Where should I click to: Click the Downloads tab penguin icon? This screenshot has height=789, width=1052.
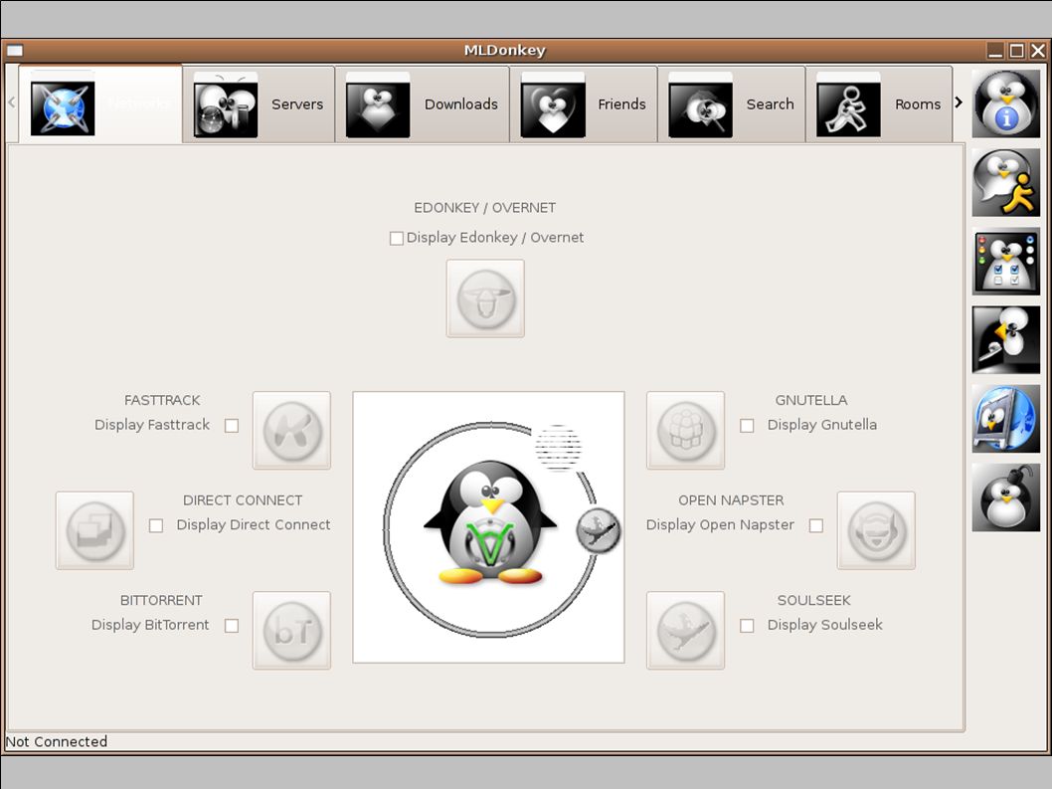point(378,105)
